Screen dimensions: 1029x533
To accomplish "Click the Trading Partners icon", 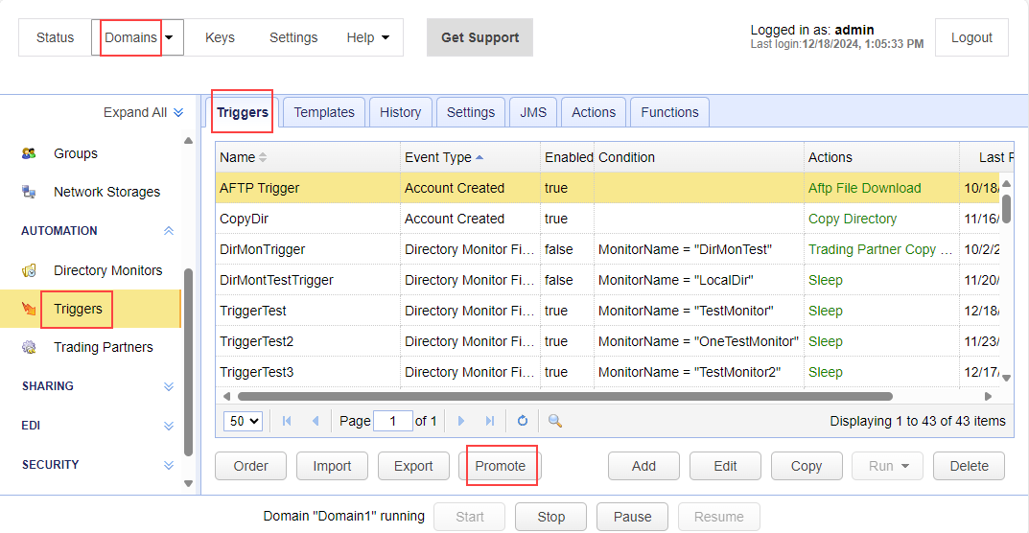I will tap(30, 347).
